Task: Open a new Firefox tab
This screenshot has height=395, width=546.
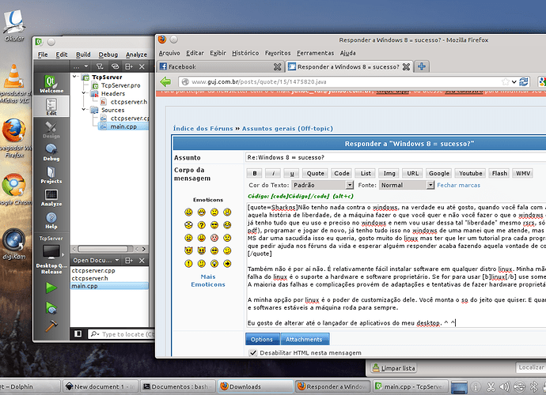Action: (x=422, y=66)
